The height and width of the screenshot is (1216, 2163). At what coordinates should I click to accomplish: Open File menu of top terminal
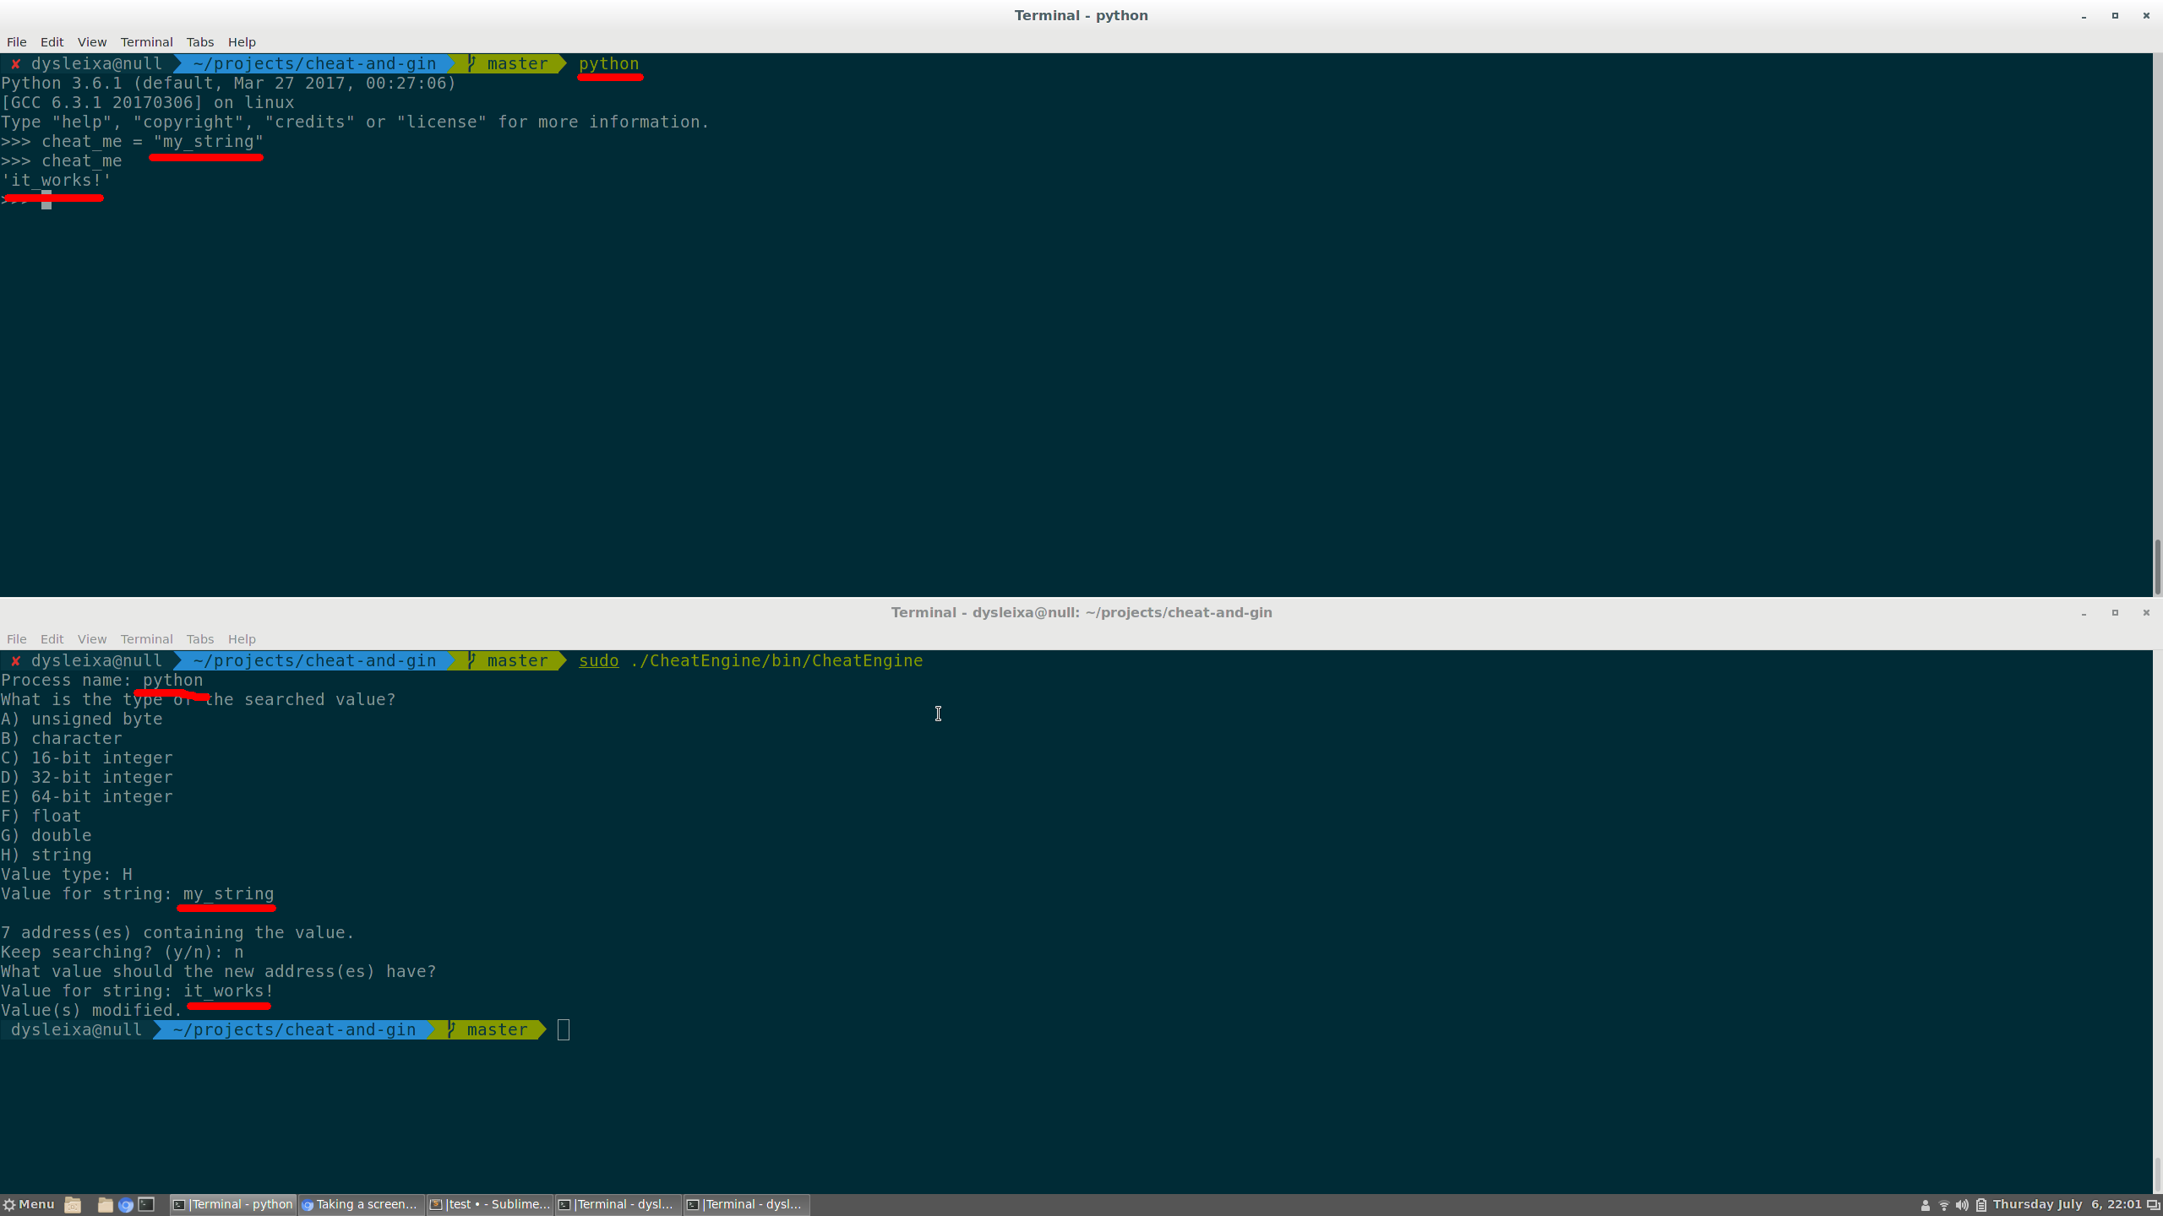coord(16,42)
